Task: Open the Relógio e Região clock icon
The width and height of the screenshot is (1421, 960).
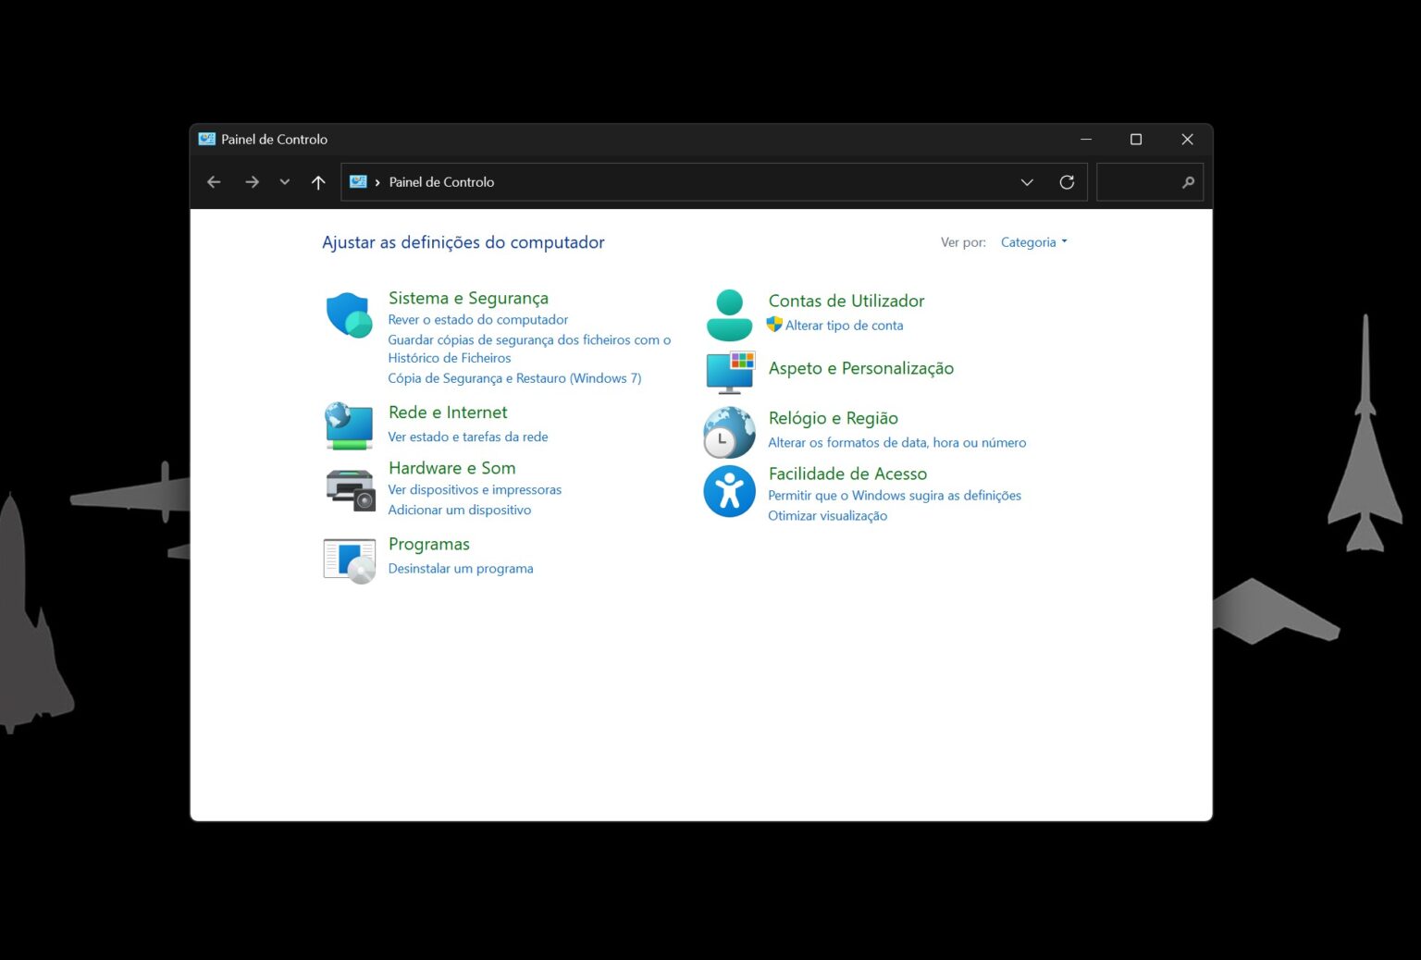Action: [729, 432]
